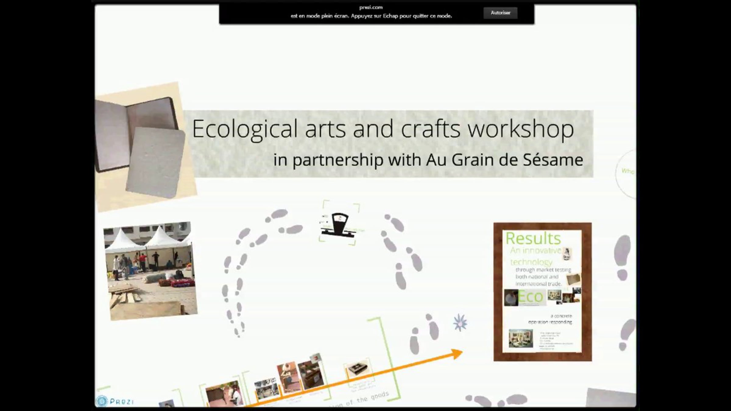Zoom into the weighing scale icon frame
This screenshot has height=411, width=731.
pos(339,224)
